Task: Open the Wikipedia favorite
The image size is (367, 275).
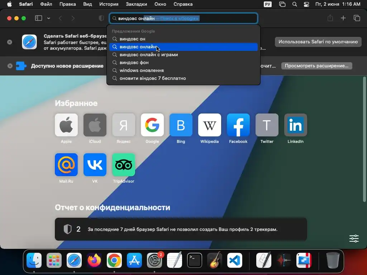Action: point(209,125)
